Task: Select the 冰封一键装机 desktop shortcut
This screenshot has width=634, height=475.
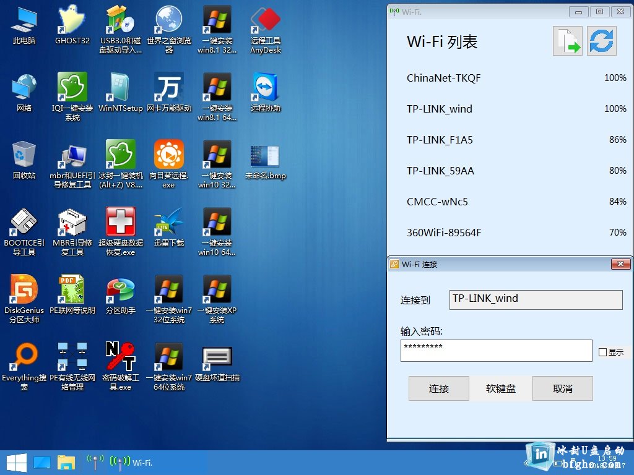Action: [121, 165]
